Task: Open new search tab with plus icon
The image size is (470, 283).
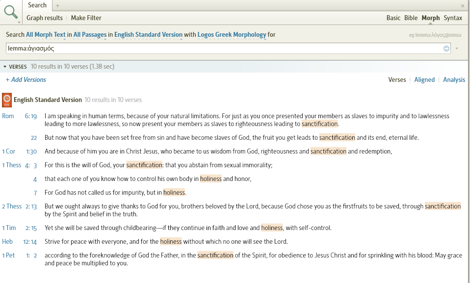Action: click(x=57, y=5)
